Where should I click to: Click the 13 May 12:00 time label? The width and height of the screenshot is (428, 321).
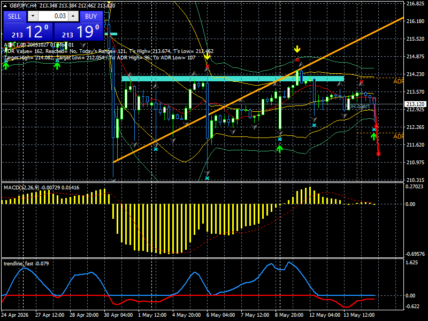point(359,315)
